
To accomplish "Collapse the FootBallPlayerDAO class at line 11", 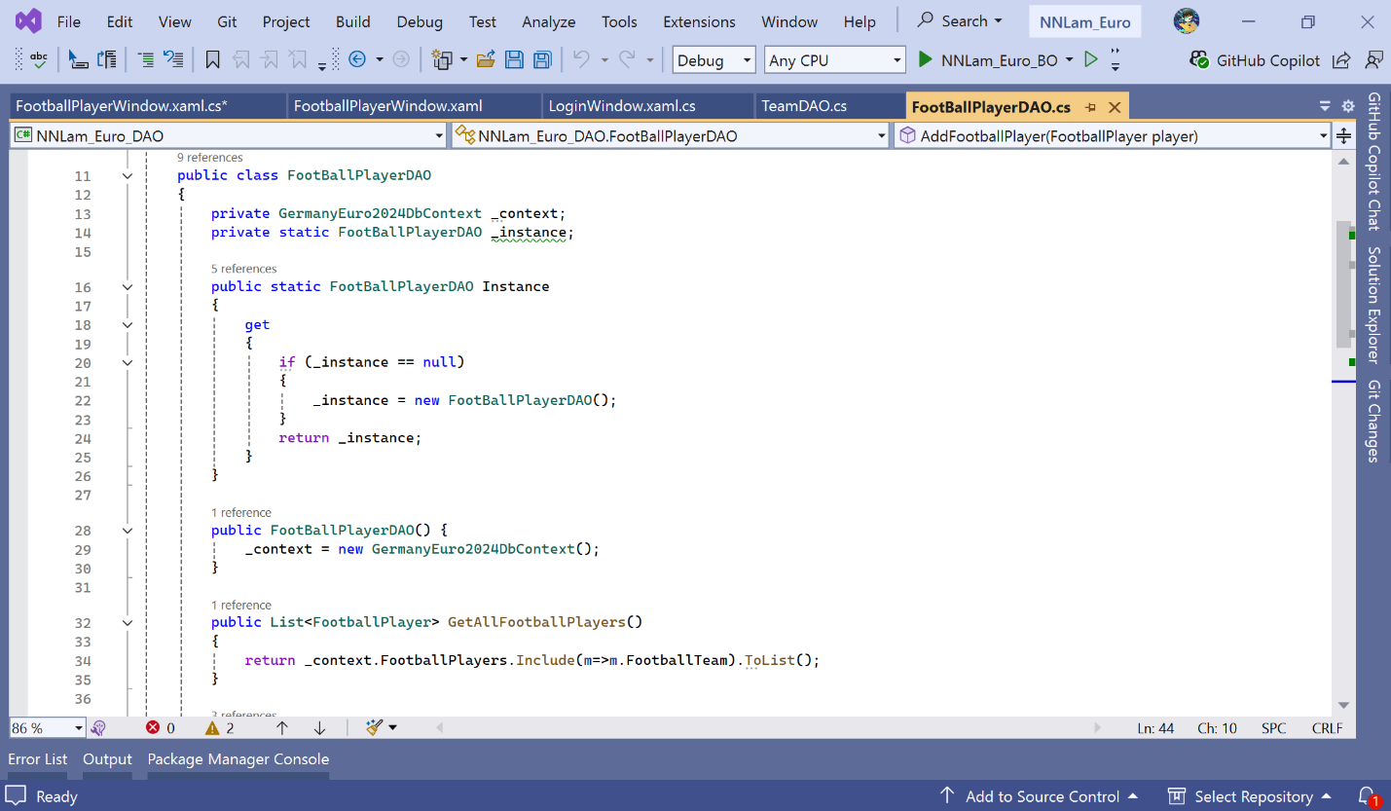I will (127, 176).
